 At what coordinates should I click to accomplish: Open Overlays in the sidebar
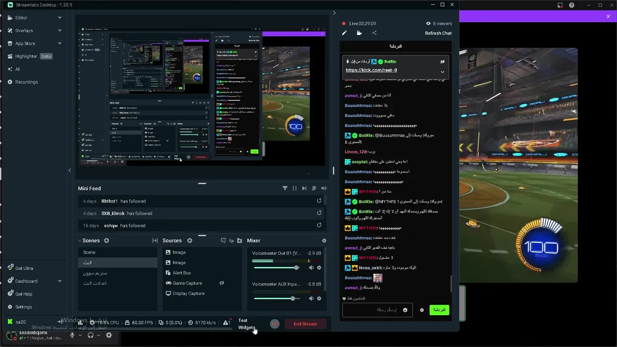24,30
